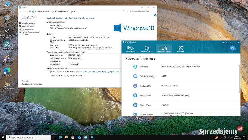
Task: Click taskbar search box 'Wpisz tutaj, aby wyszukać'
Action: click(x=28, y=137)
